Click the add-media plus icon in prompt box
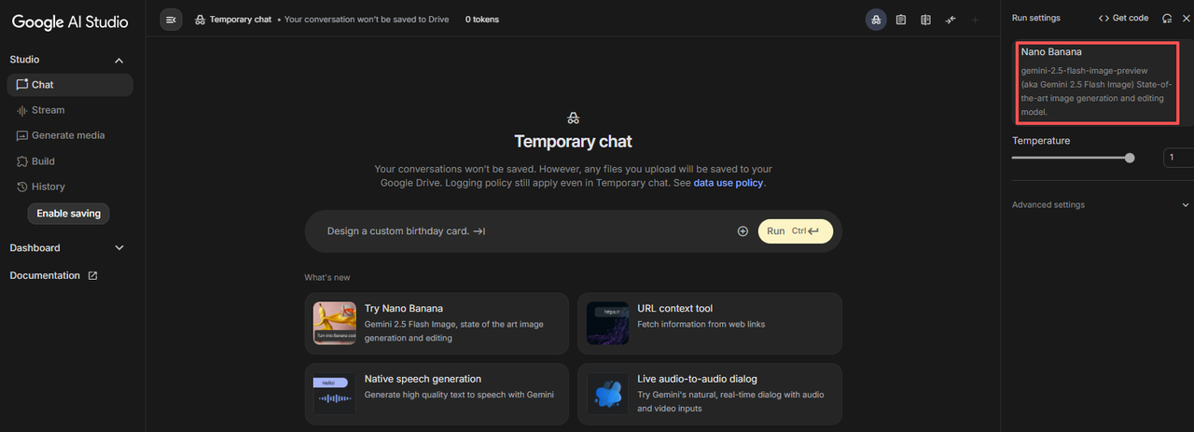This screenshot has width=1194, height=432. [x=743, y=231]
